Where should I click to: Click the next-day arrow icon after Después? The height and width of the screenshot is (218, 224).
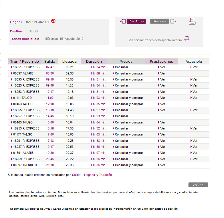tap(173, 21)
